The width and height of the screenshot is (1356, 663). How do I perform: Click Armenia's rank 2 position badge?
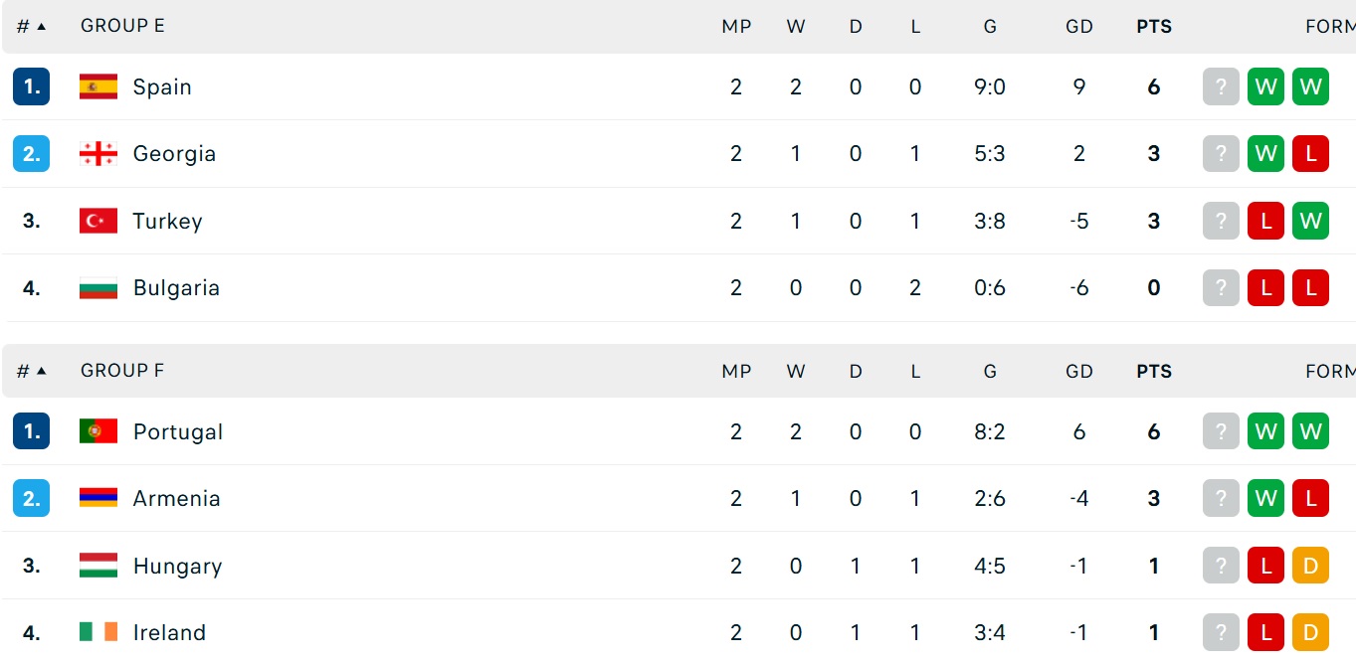point(31,498)
